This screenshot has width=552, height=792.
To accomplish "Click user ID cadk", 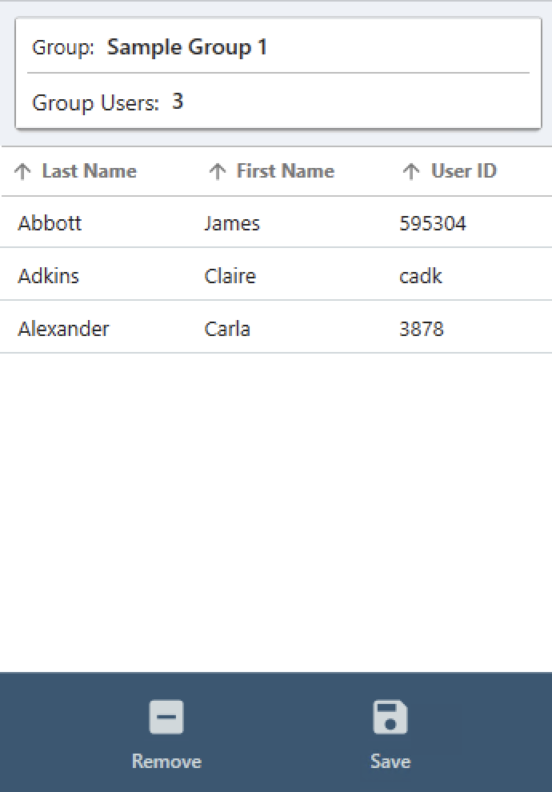I will 421,276.
